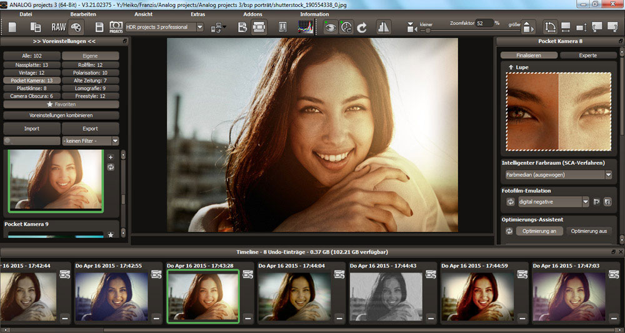Select the black-and-white timeline thumbnail
The height and width of the screenshot is (333, 625).
(x=386, y=296)
